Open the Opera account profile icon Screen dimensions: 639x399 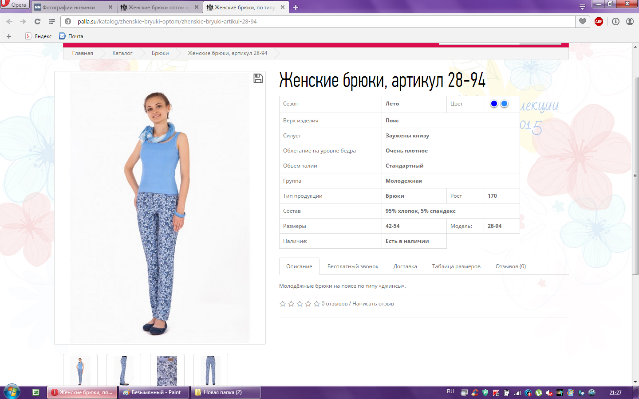click(x=630, y=21)
